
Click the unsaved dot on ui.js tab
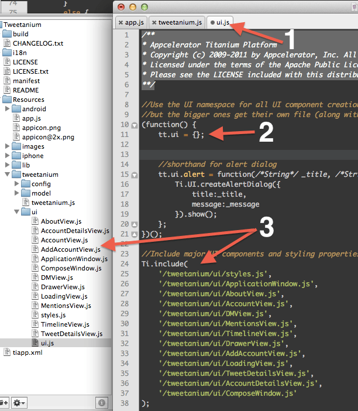pyautogui.click(x=212, y=23)
